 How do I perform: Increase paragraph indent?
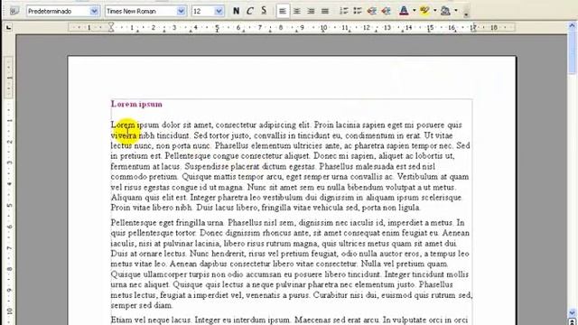pos(386,11)
